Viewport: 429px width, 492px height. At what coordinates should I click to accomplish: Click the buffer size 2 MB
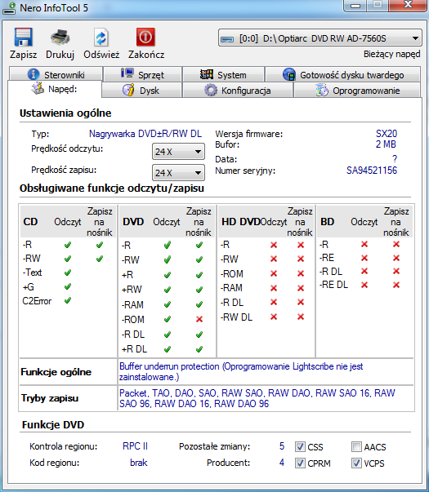click(x=386, y=144)
